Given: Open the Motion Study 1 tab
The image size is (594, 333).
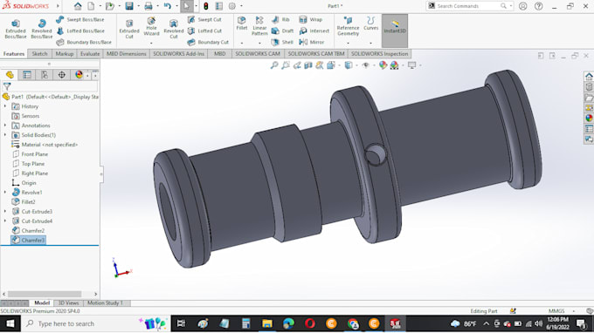Looking at the screenshot, I should [x=105, y=302].
